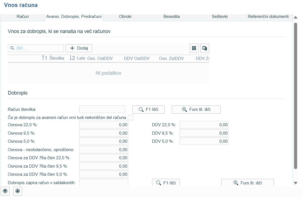303x197 pixels.
Task: Tick the unused avansni račun checkbox
Action: pyautogui.click(x=130, y=118)
